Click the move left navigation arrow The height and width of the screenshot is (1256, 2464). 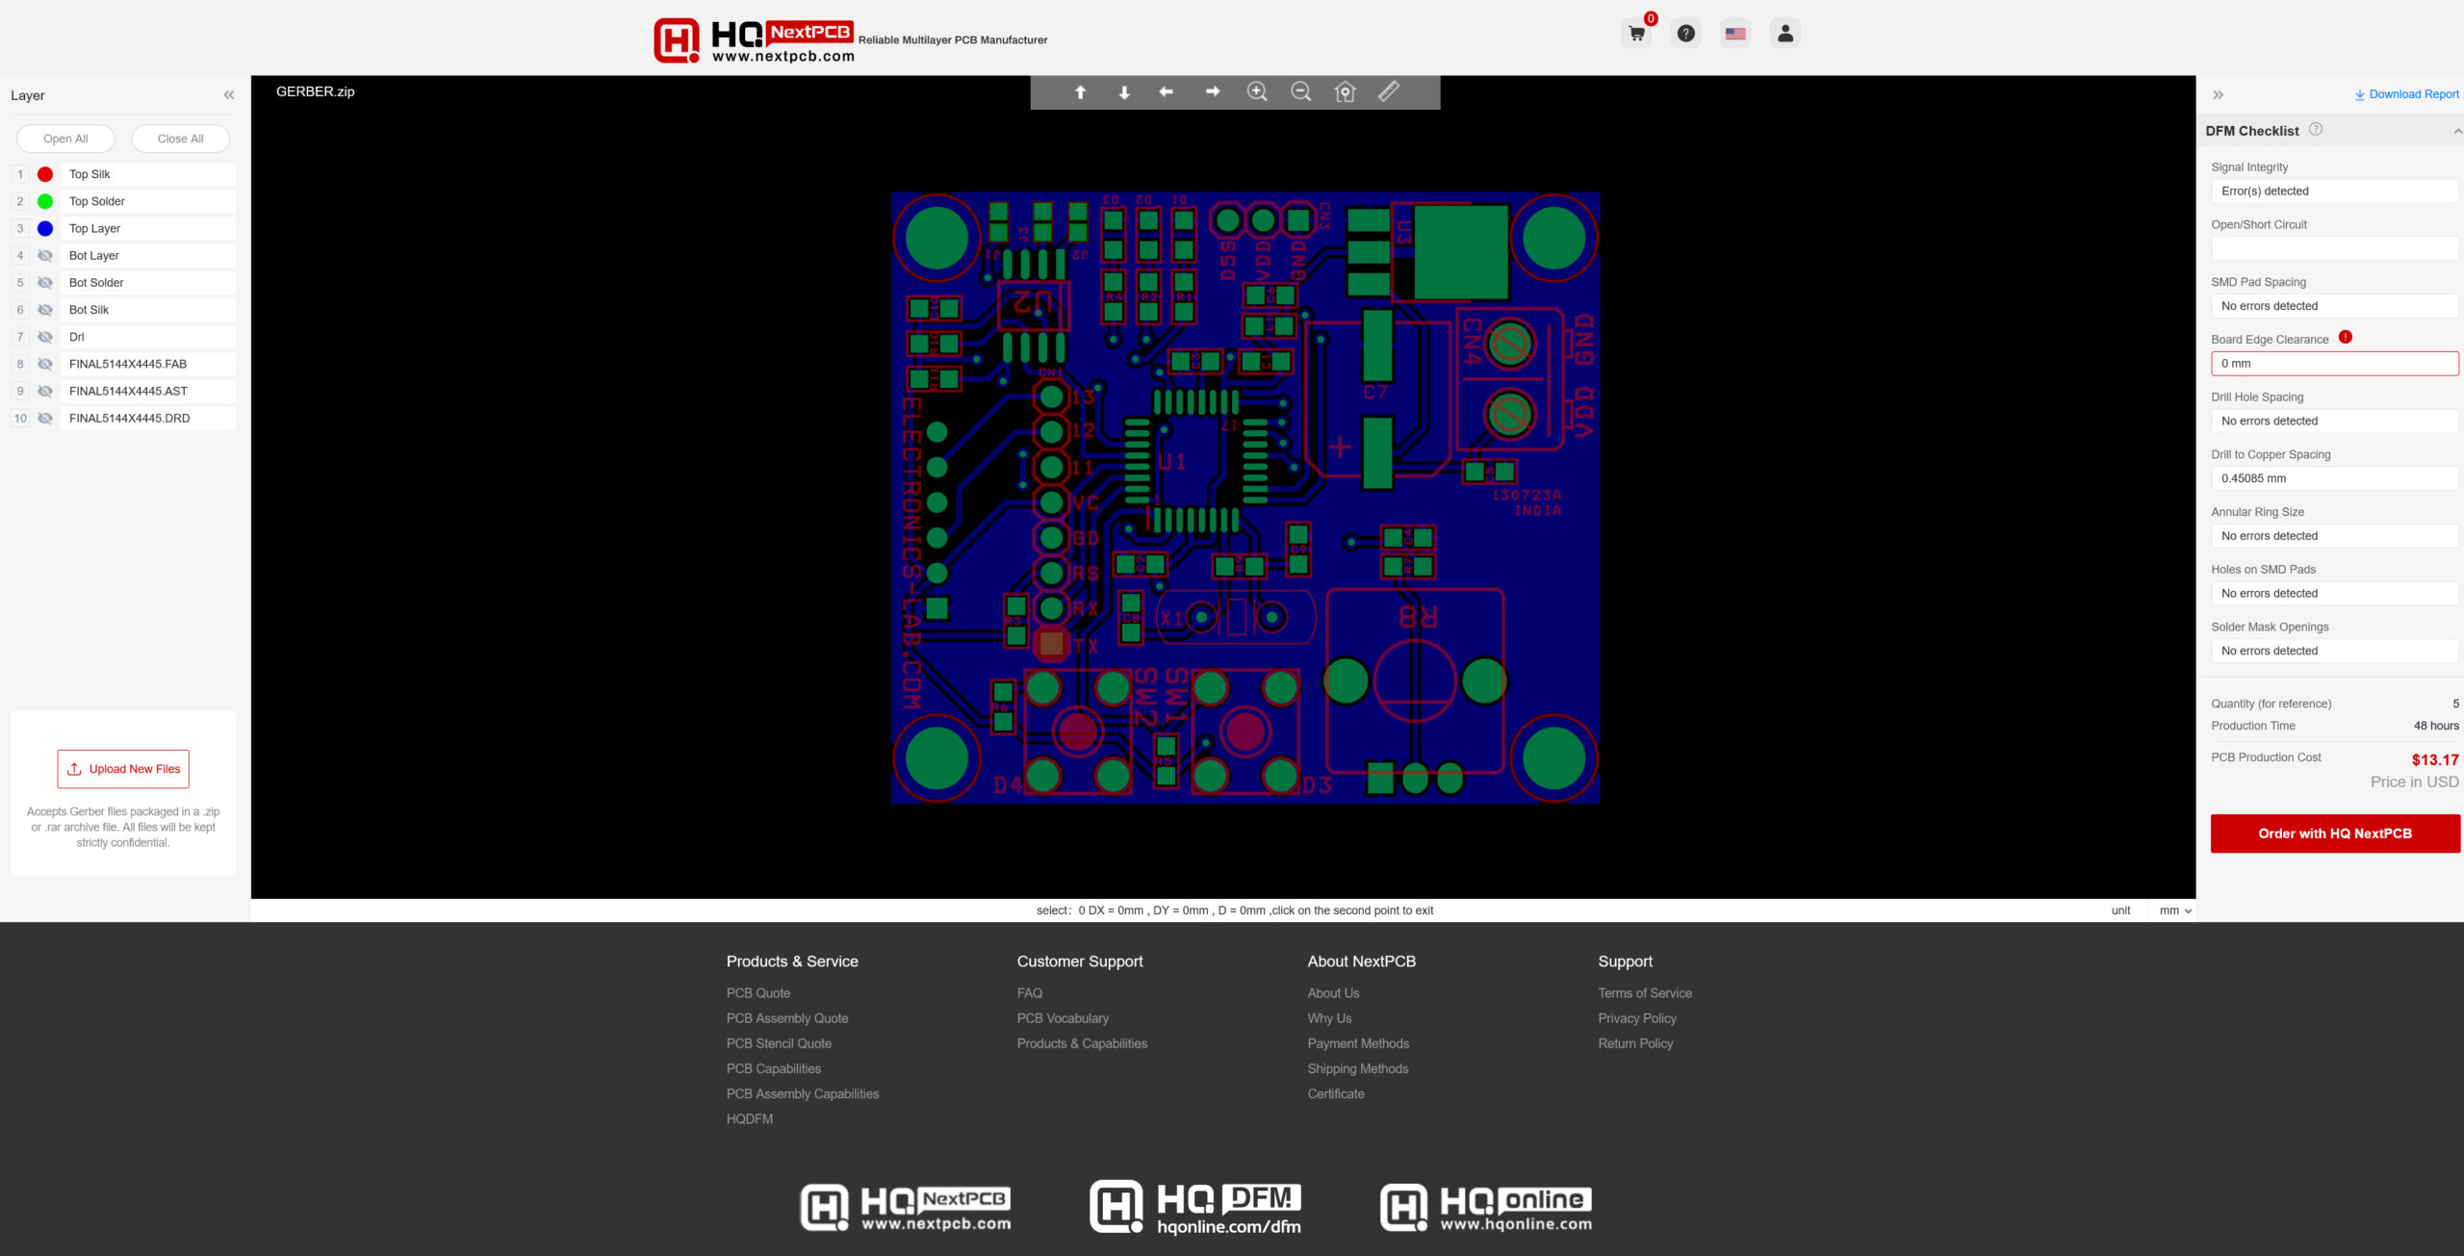(1167, 91)
